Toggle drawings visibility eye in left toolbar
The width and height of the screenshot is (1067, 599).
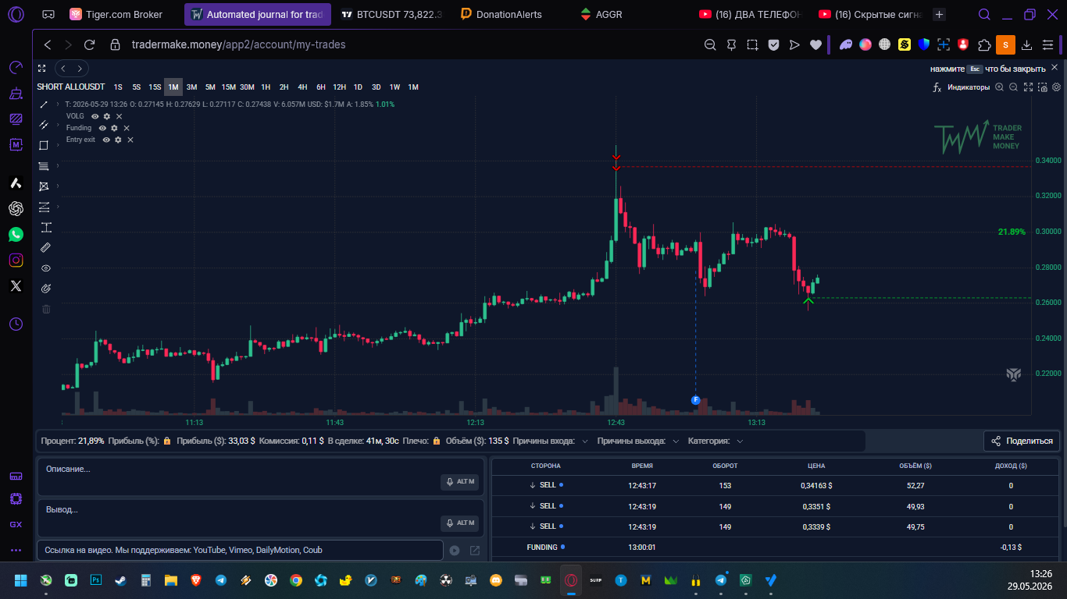tap(45, 268)
